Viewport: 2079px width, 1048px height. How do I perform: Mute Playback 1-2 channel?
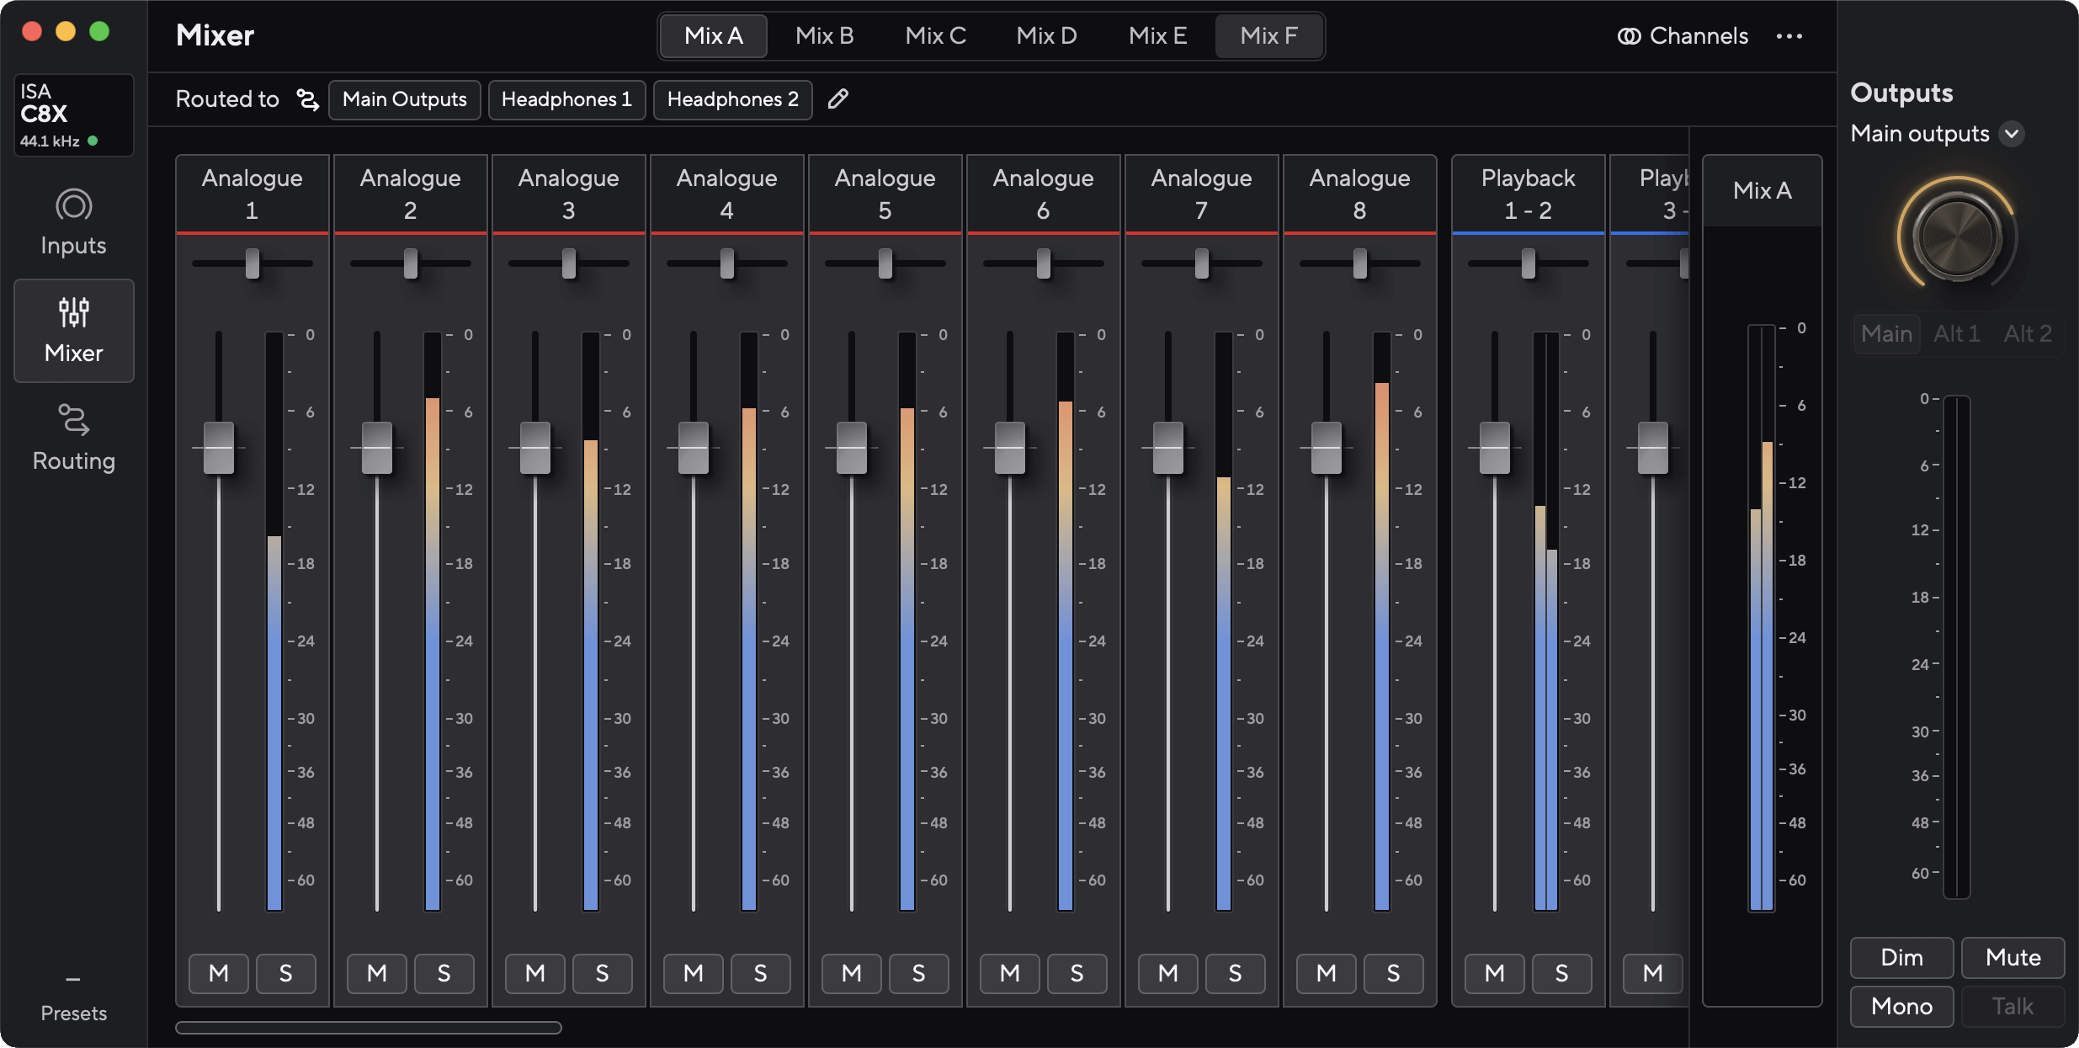point(1495,974)
